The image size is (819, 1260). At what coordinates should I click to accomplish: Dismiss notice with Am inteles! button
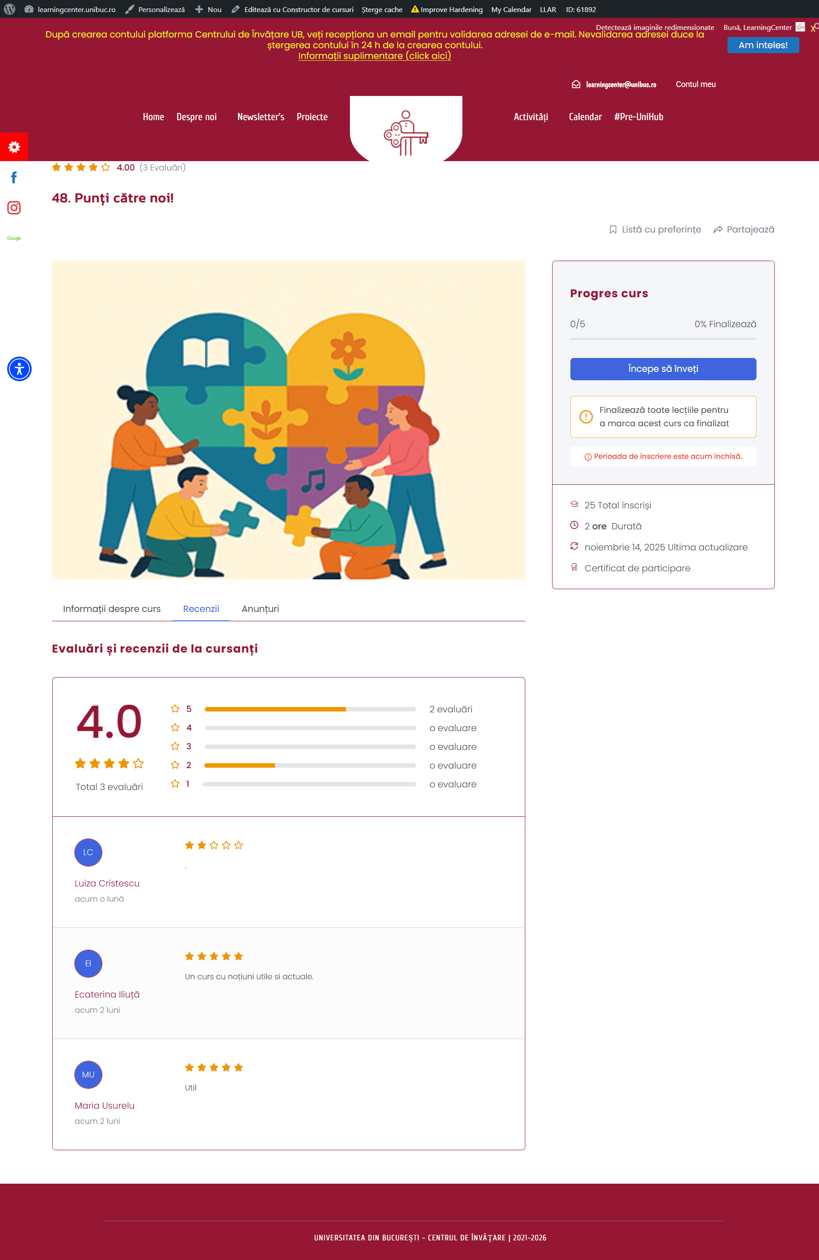pos(762,45)
